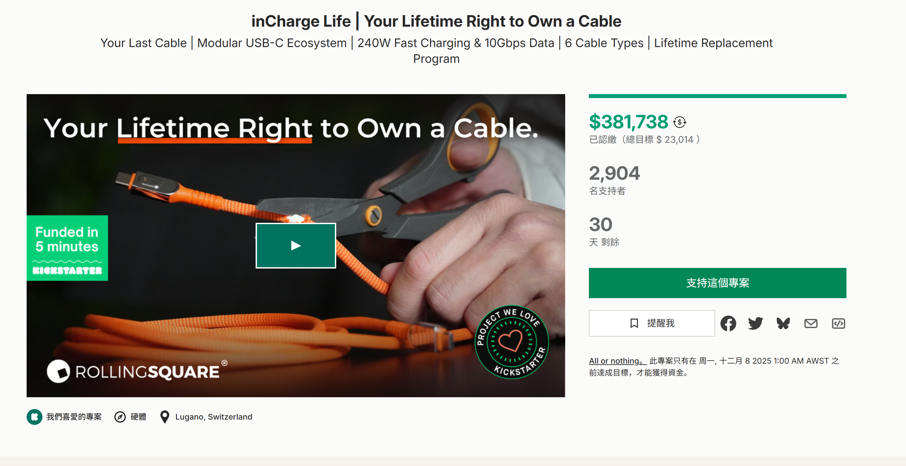Click the 提醒我 bookmark button

pos(652,324)
